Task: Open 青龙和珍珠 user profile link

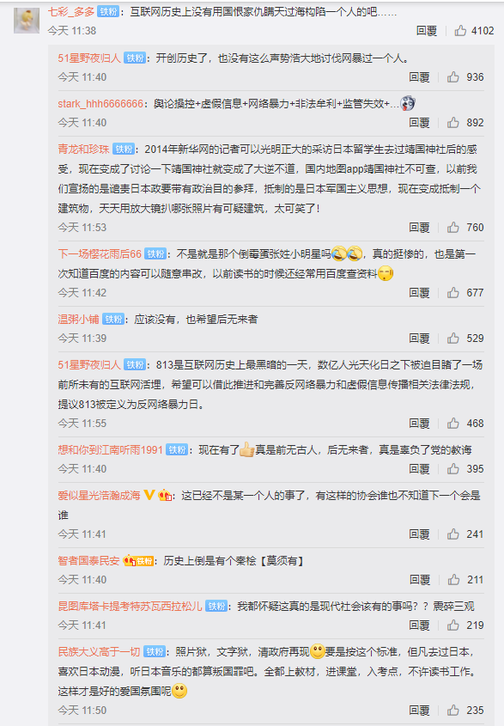Action: point(84,149)
